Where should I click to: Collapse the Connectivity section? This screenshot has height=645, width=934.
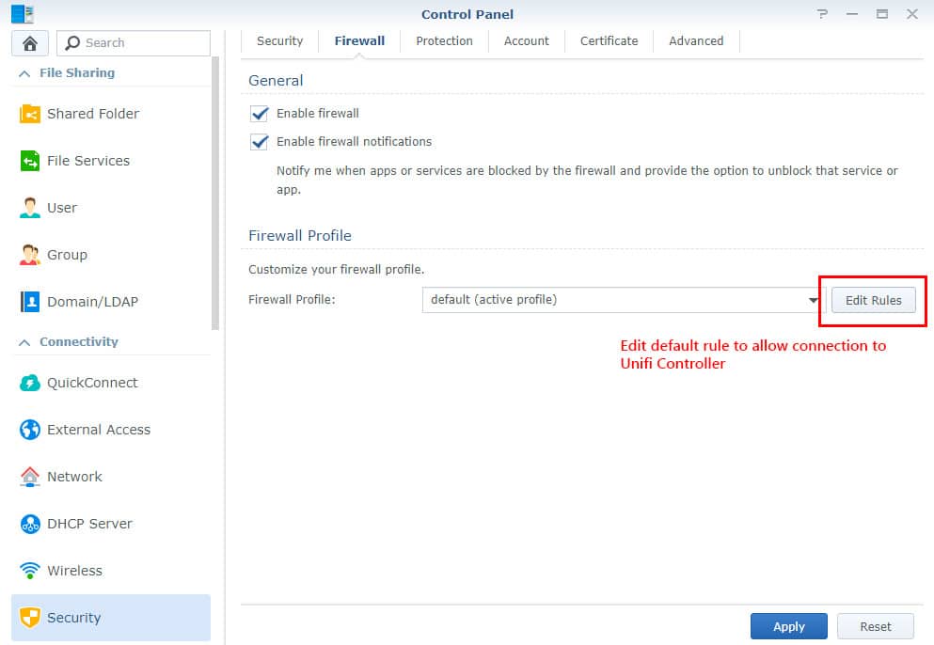coord(24,342)
